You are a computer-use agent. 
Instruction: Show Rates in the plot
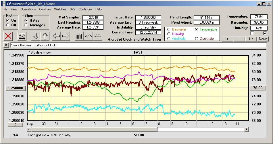pos(26,20)
